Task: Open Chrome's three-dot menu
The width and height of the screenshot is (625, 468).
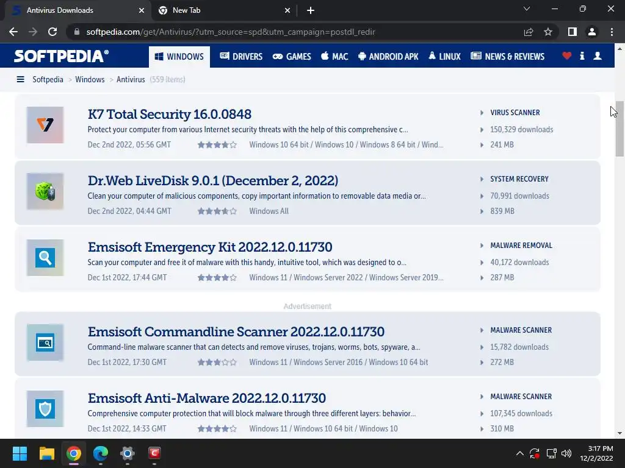Action: [x=612, y=32]
